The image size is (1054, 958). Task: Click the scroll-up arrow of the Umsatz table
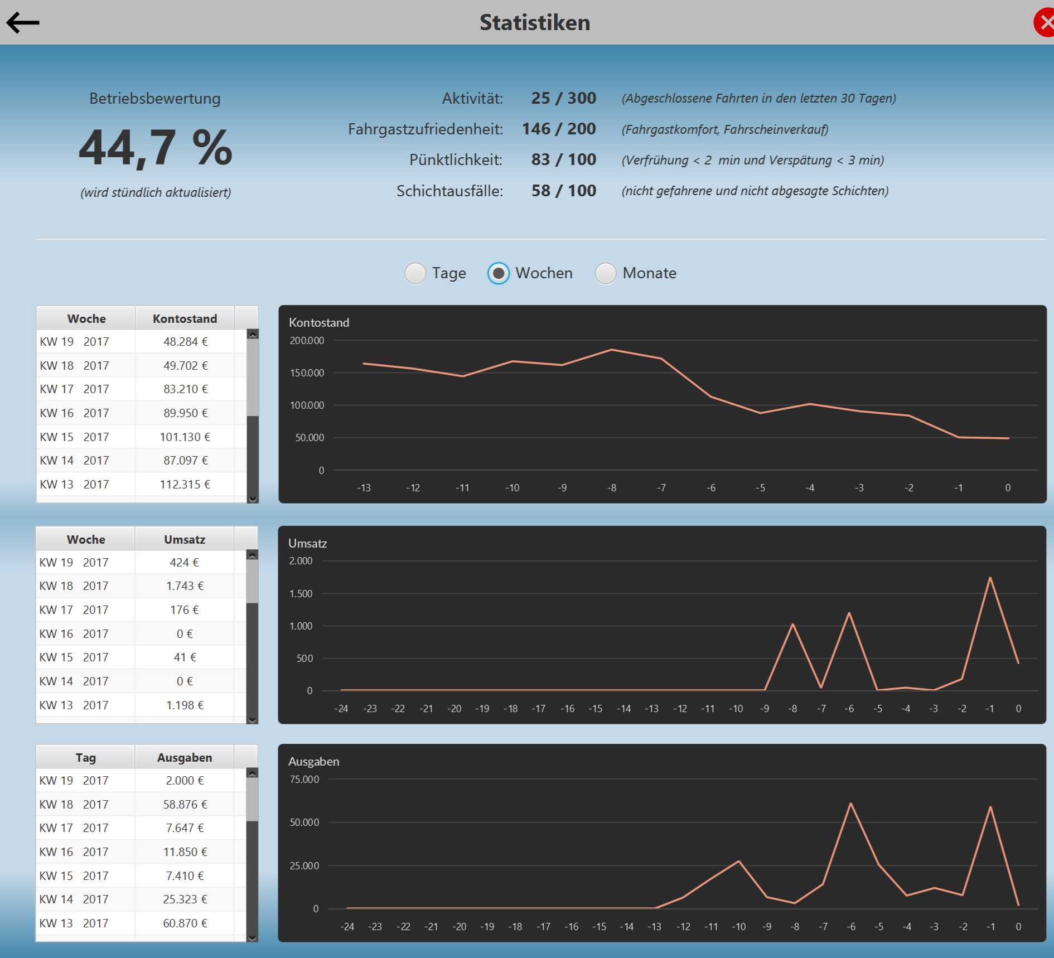(x=254, y=555)
